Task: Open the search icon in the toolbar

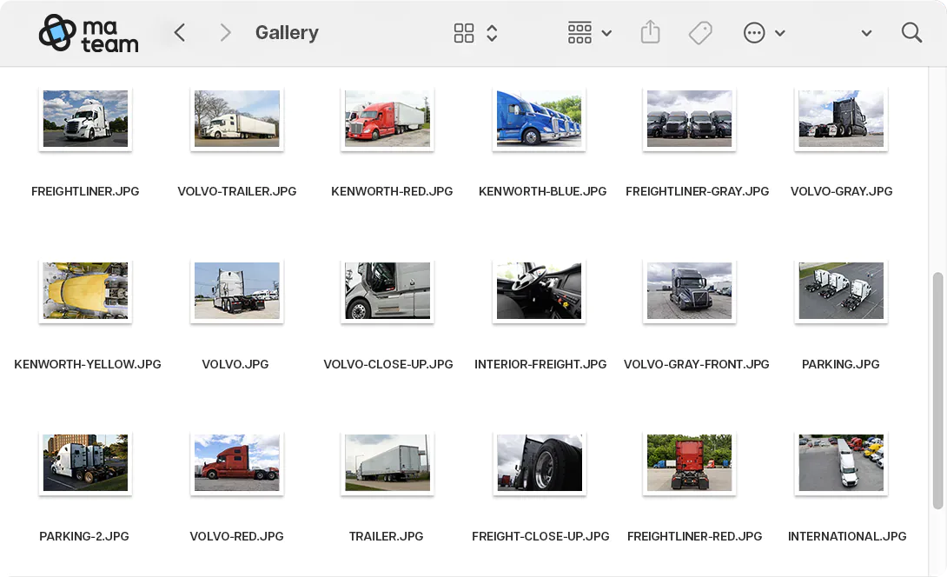Action: point(911,32)
